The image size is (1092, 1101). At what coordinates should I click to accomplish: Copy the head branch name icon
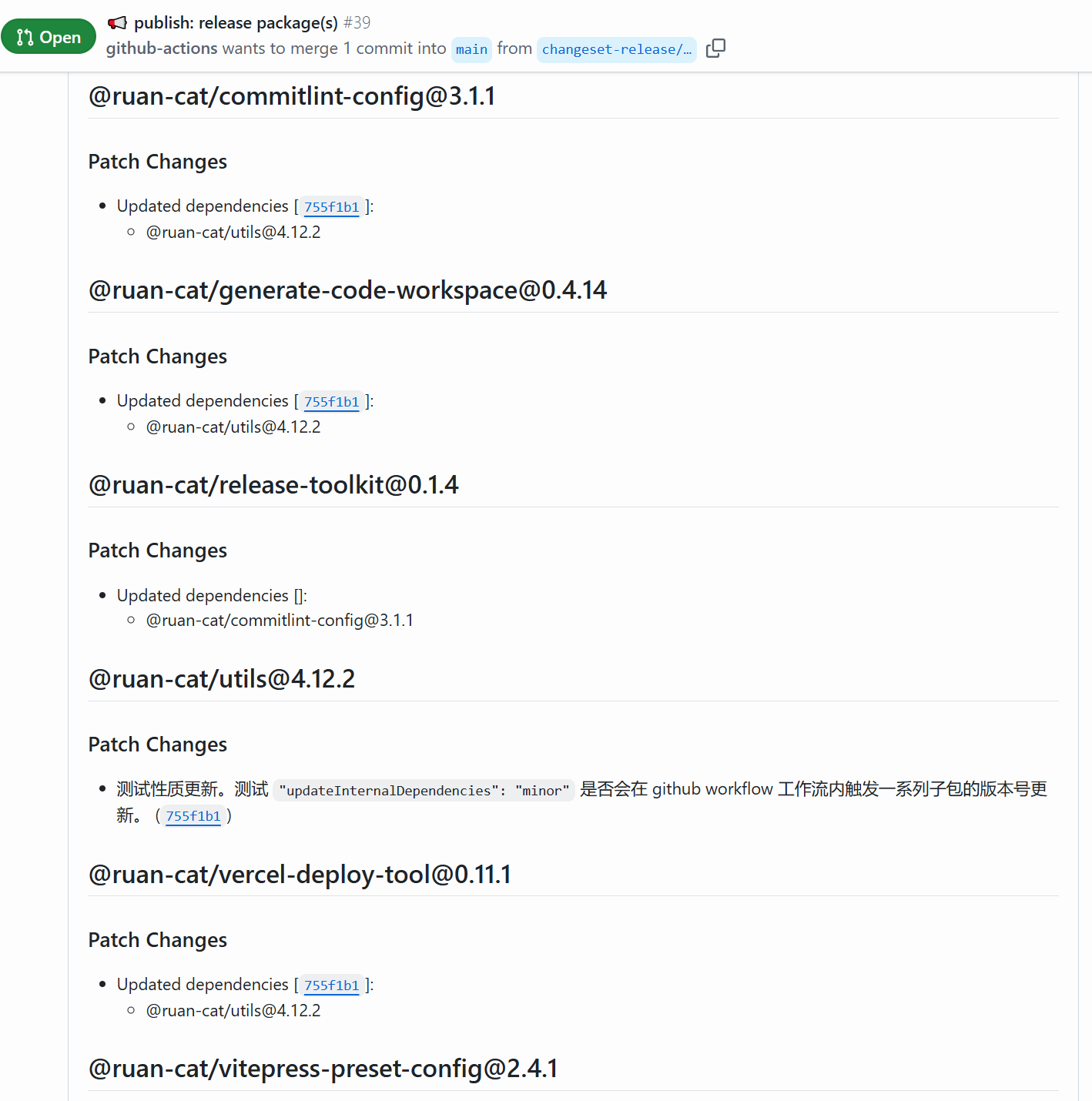tap(715, 49)
